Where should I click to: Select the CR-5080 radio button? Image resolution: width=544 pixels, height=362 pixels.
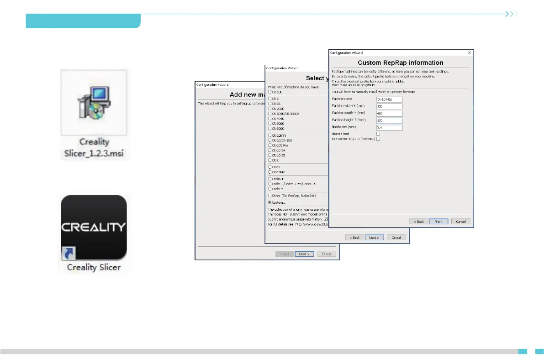click(269, 129)
